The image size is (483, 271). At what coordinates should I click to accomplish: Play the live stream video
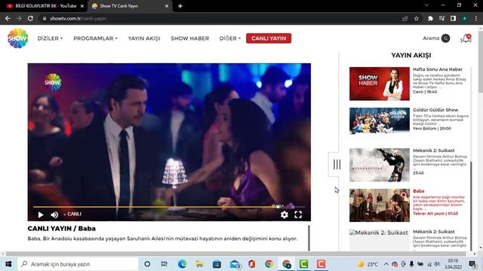(41, 215)
